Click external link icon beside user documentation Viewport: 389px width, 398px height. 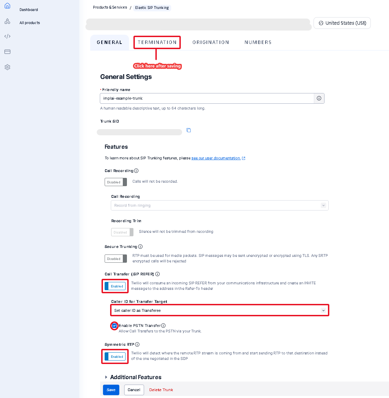click(x=244, y=158)
